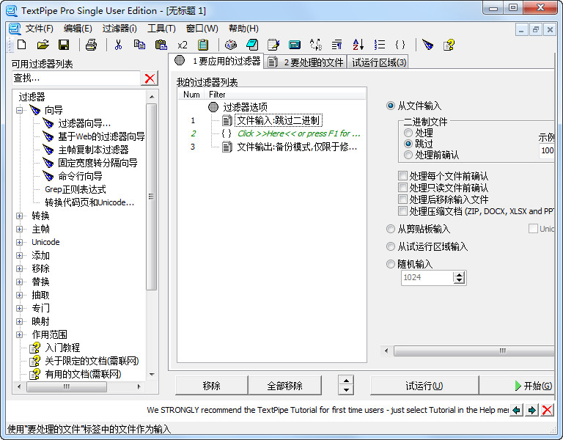Expand the 添加 tree node

click(x=19, y=255)
